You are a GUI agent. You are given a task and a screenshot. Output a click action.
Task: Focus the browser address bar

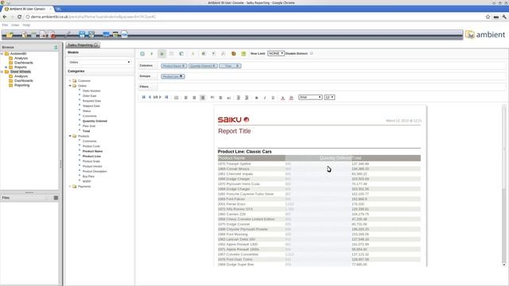point(253,17)
